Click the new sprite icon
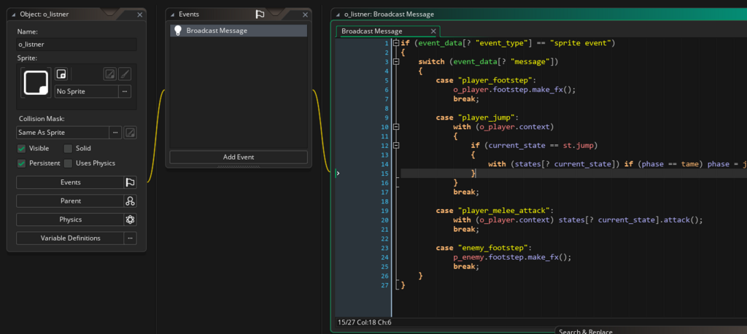This screenshot has height=334, width=747. [x=62, y=74]
